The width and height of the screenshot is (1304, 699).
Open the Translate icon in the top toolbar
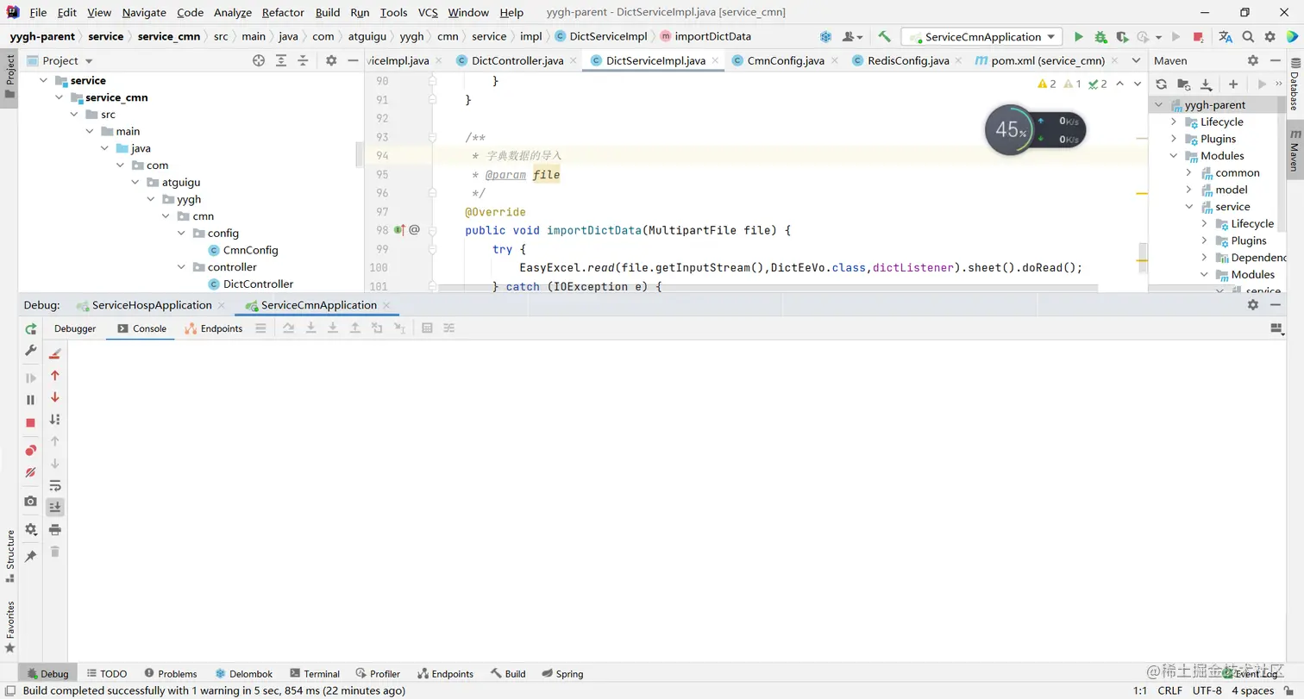[x=1226, y=37]
